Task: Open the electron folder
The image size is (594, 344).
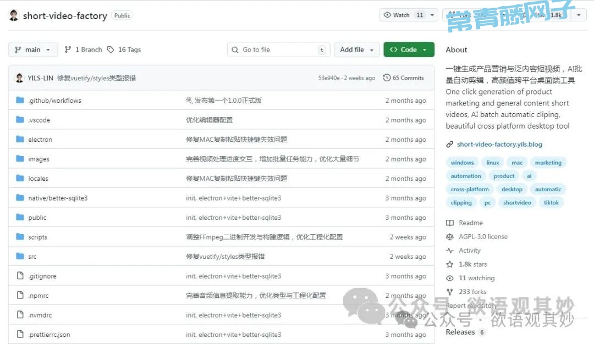Action: click(40, 140)
